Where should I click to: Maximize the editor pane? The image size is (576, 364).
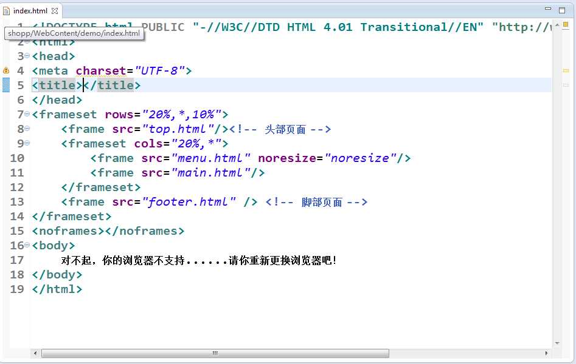coord(562,10)
